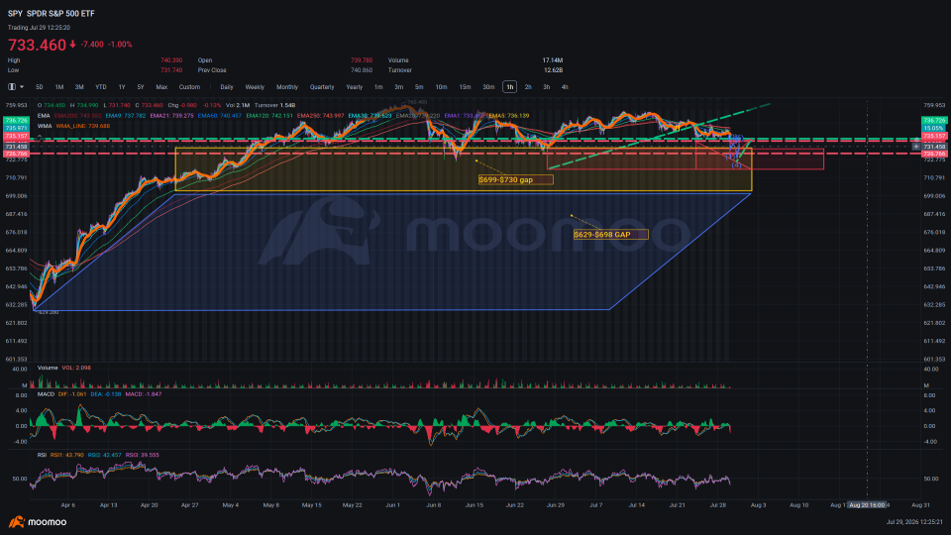
Task: Click the WMA indicator label
Action: (45, 126)
